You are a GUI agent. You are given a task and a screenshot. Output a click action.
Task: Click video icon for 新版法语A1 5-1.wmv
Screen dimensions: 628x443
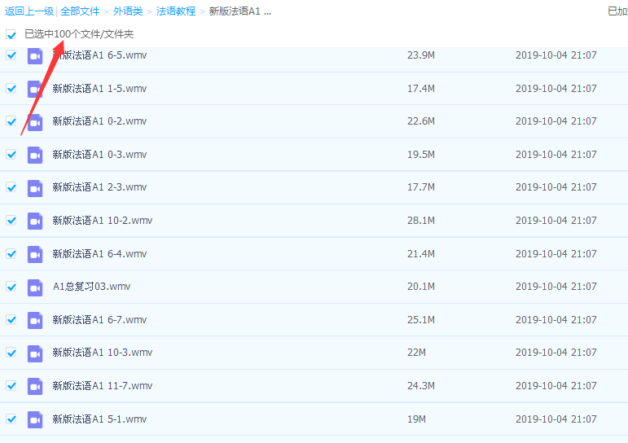point(35,419)
